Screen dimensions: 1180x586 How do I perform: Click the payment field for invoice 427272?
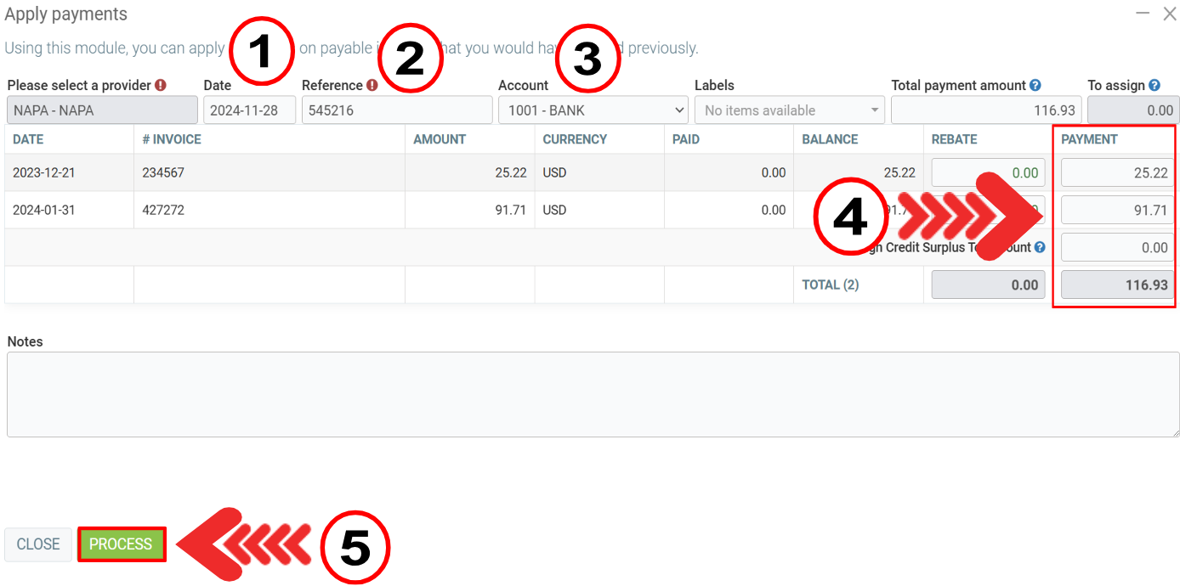point(1117,211)
